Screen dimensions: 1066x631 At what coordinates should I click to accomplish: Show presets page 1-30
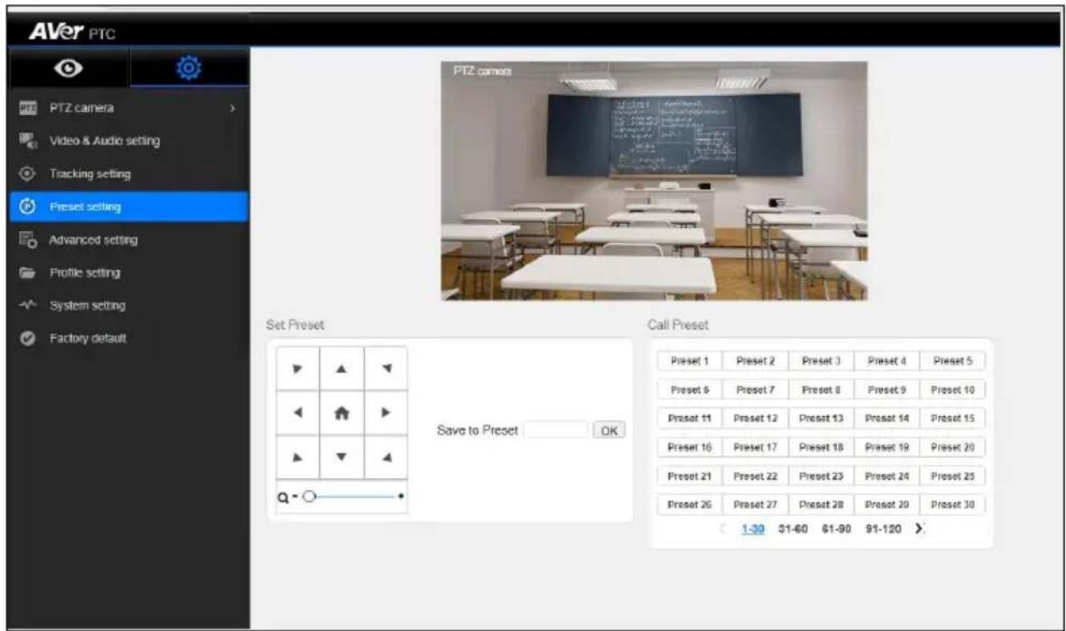pyautogui.click(x=753, y=528)
